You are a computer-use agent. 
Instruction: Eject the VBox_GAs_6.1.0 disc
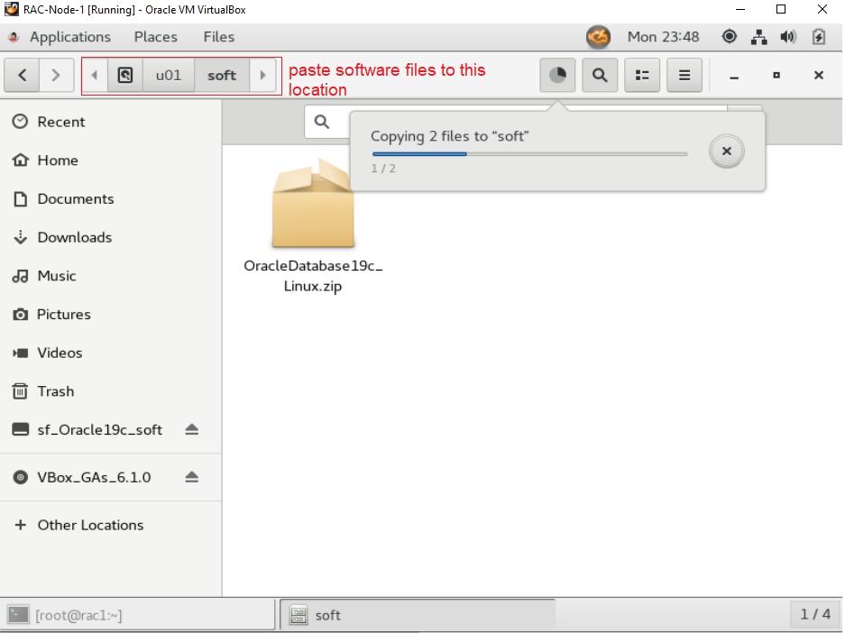(192, 477)
